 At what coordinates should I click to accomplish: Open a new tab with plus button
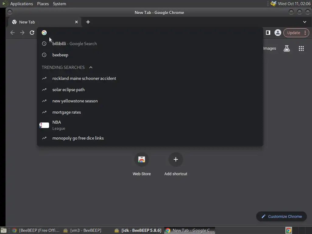tap(88, 22)
